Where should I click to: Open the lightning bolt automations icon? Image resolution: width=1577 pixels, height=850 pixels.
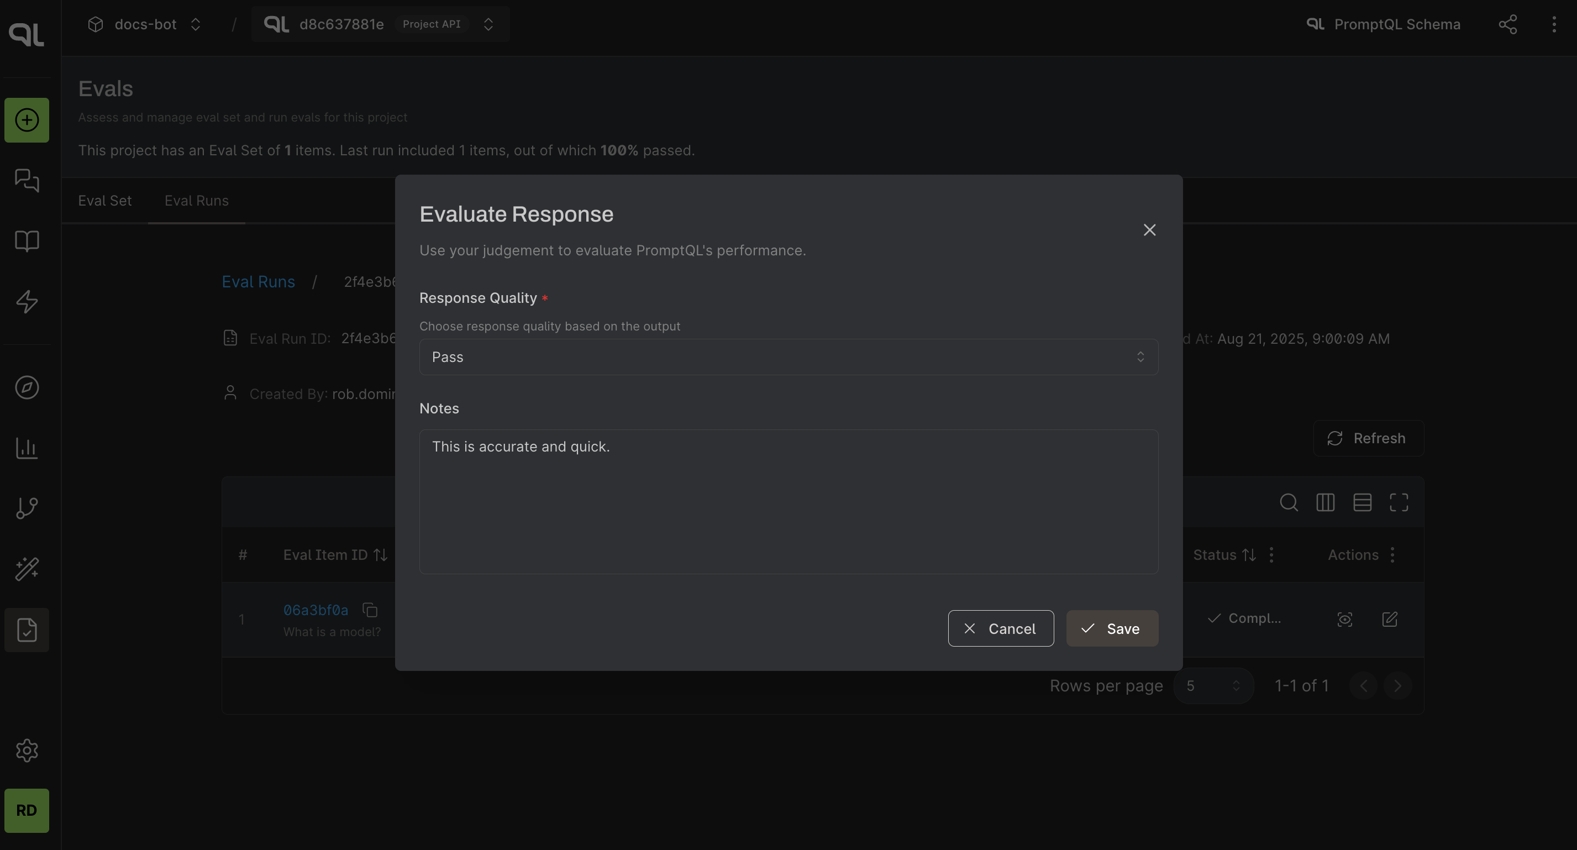coord(27,301)
